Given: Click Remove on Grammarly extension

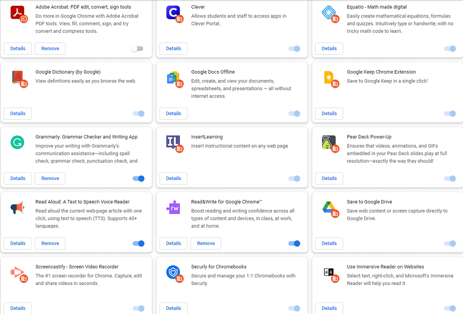Looking at the screenshot, I should pyautogui.click(x=50, y=178).
